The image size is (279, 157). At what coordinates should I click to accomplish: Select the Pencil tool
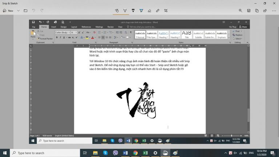tap(133, 11)
